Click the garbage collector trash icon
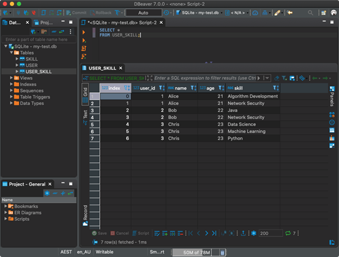 222,253
